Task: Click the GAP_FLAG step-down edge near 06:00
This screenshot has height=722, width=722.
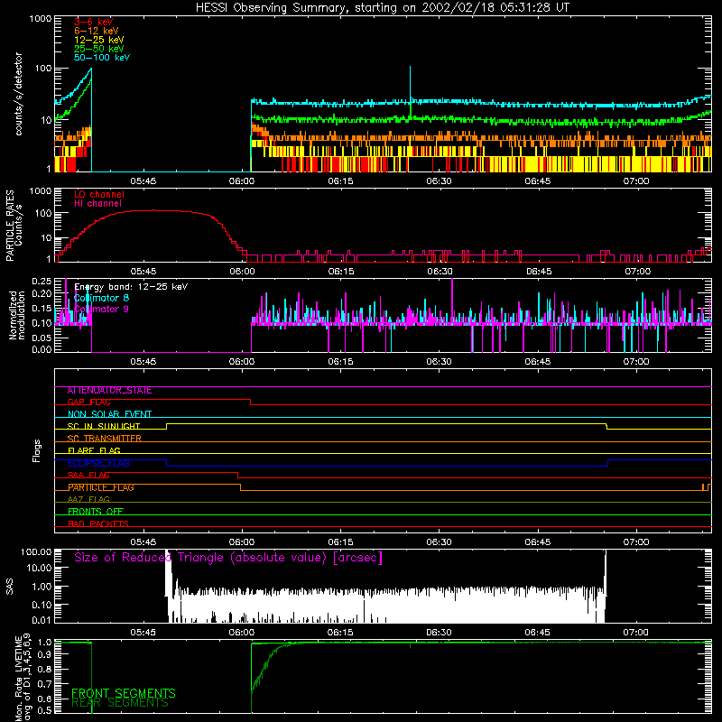Action: 251,402
